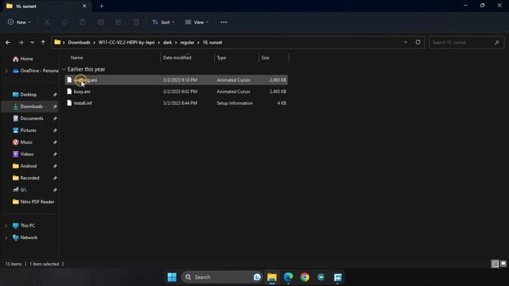Click the Delete trash icon
The image size is (509, 286).
[x=136, y=22]
